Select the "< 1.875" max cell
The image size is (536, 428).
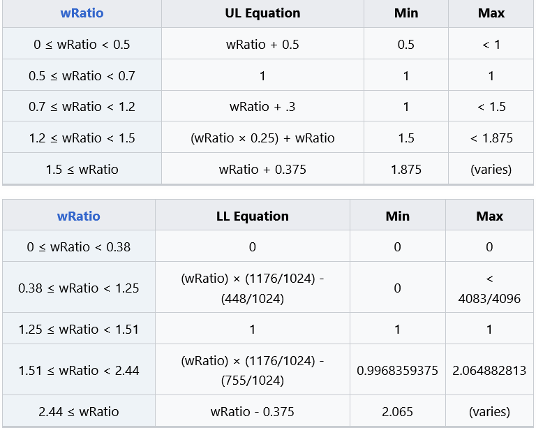tap(491, 138)
